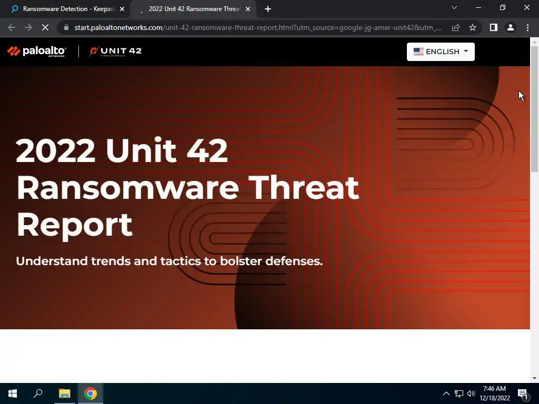Restore down the Chrome window
539x404 pixels.
(x=503, y=7)
